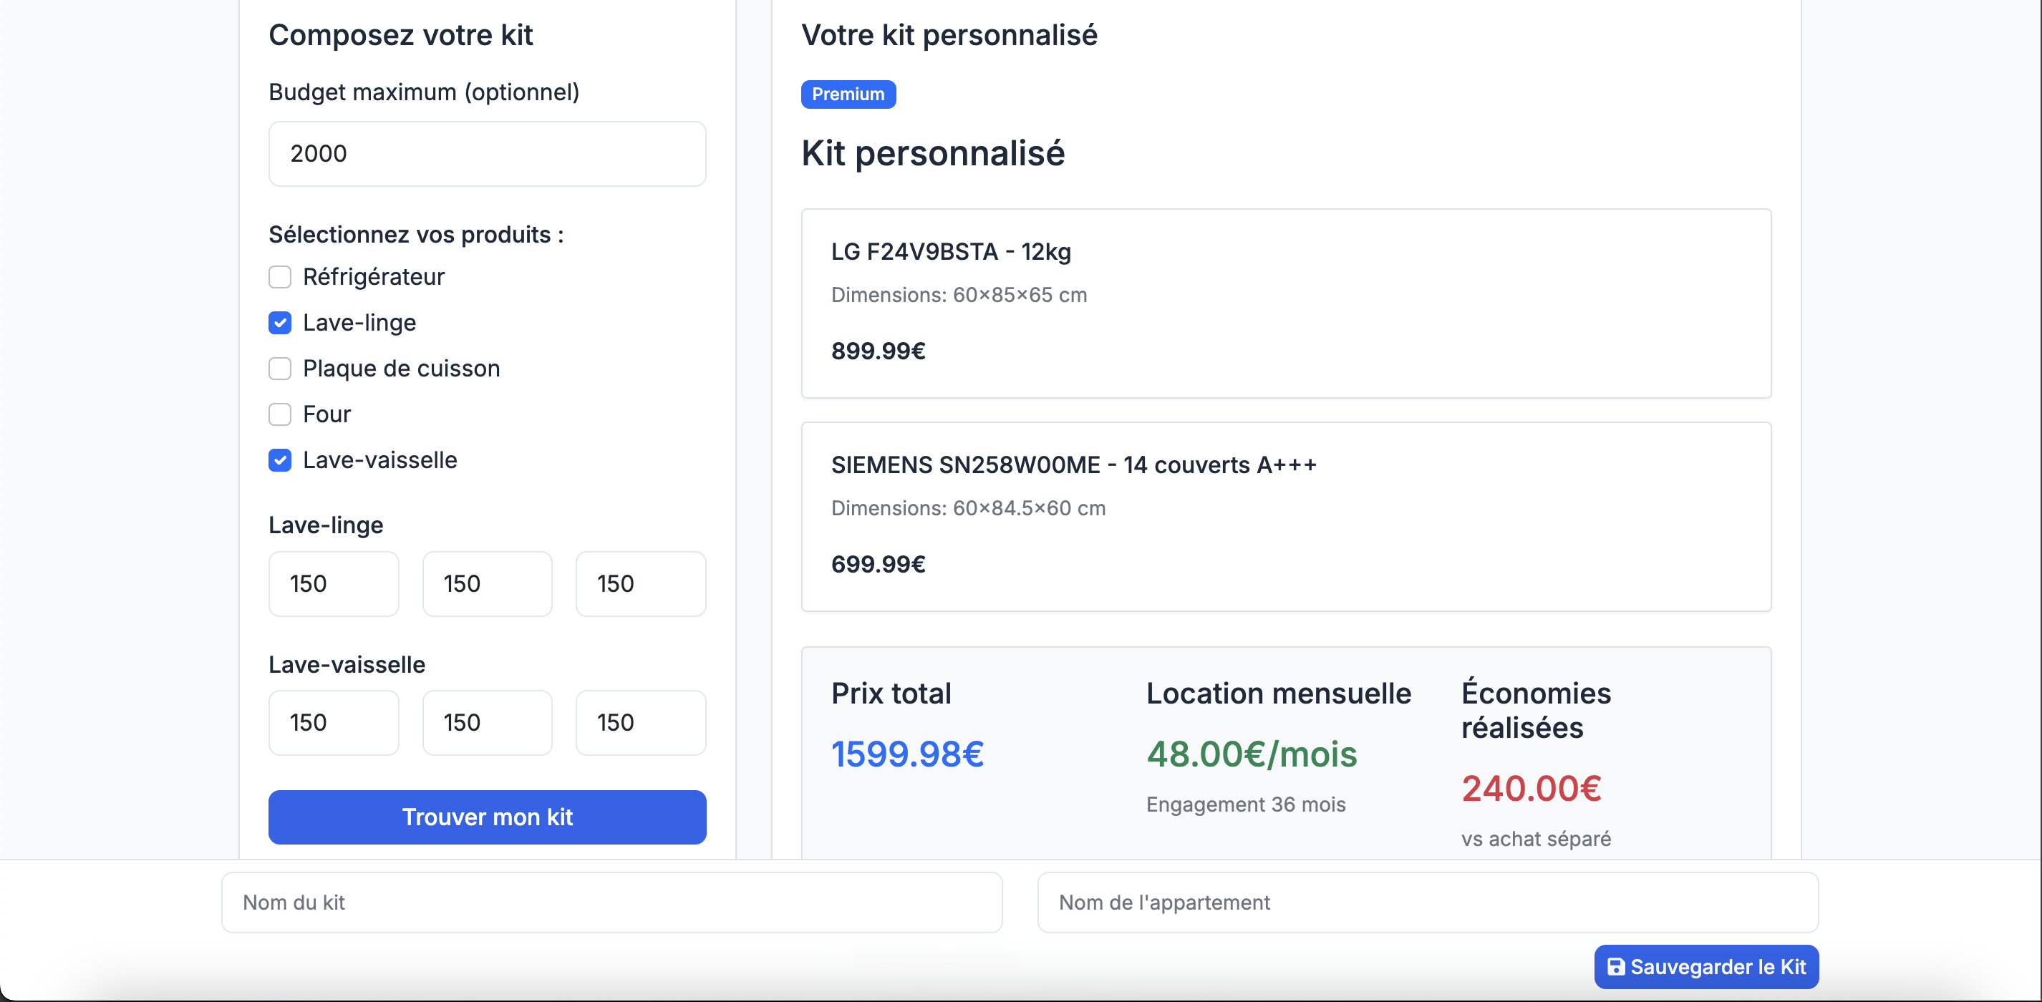Click the save icon on Sauvegarder button
This screenshot has width=2042, height=1002.
click(1615, 966)
